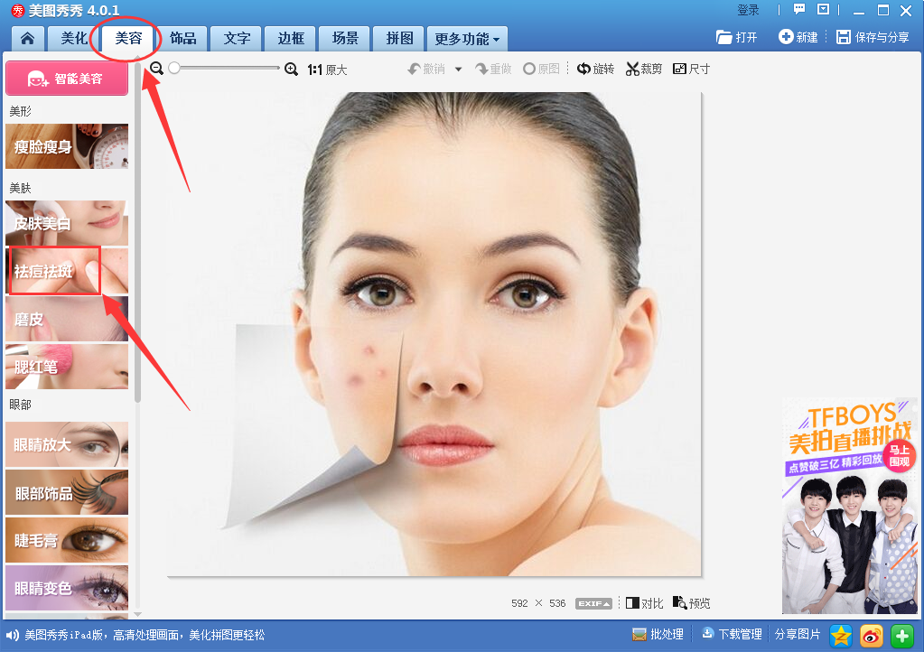Open the Batch processing (批处理) tool
924x652 pixels.
(658, 635)
